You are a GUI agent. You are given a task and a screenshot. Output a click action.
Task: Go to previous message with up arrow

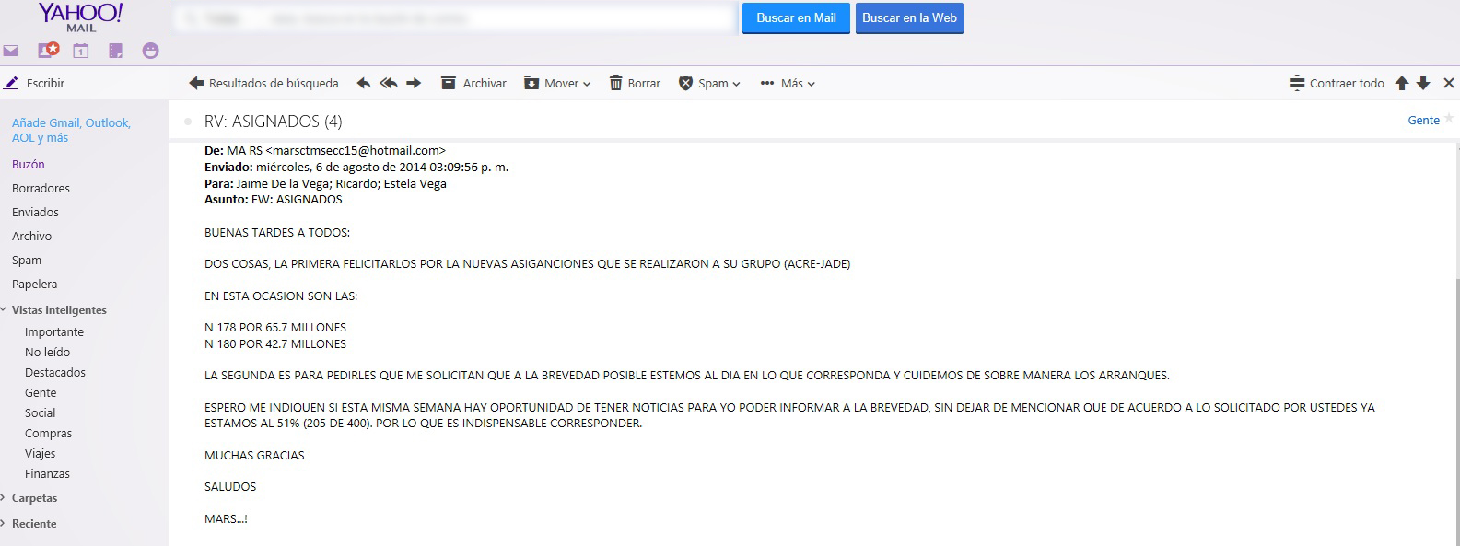[x=1402, y=83]
